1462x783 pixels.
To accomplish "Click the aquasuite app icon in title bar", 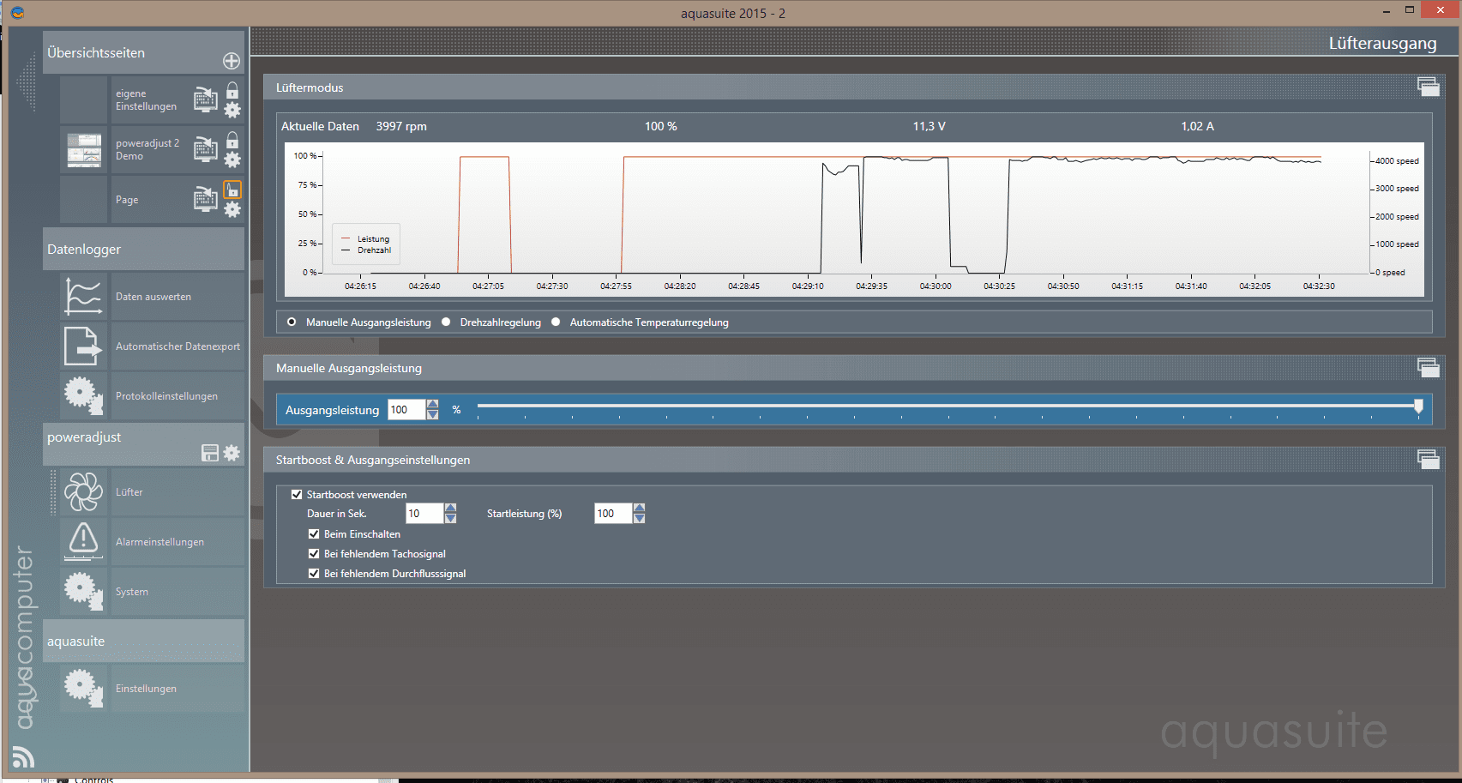I will [17, 13].
